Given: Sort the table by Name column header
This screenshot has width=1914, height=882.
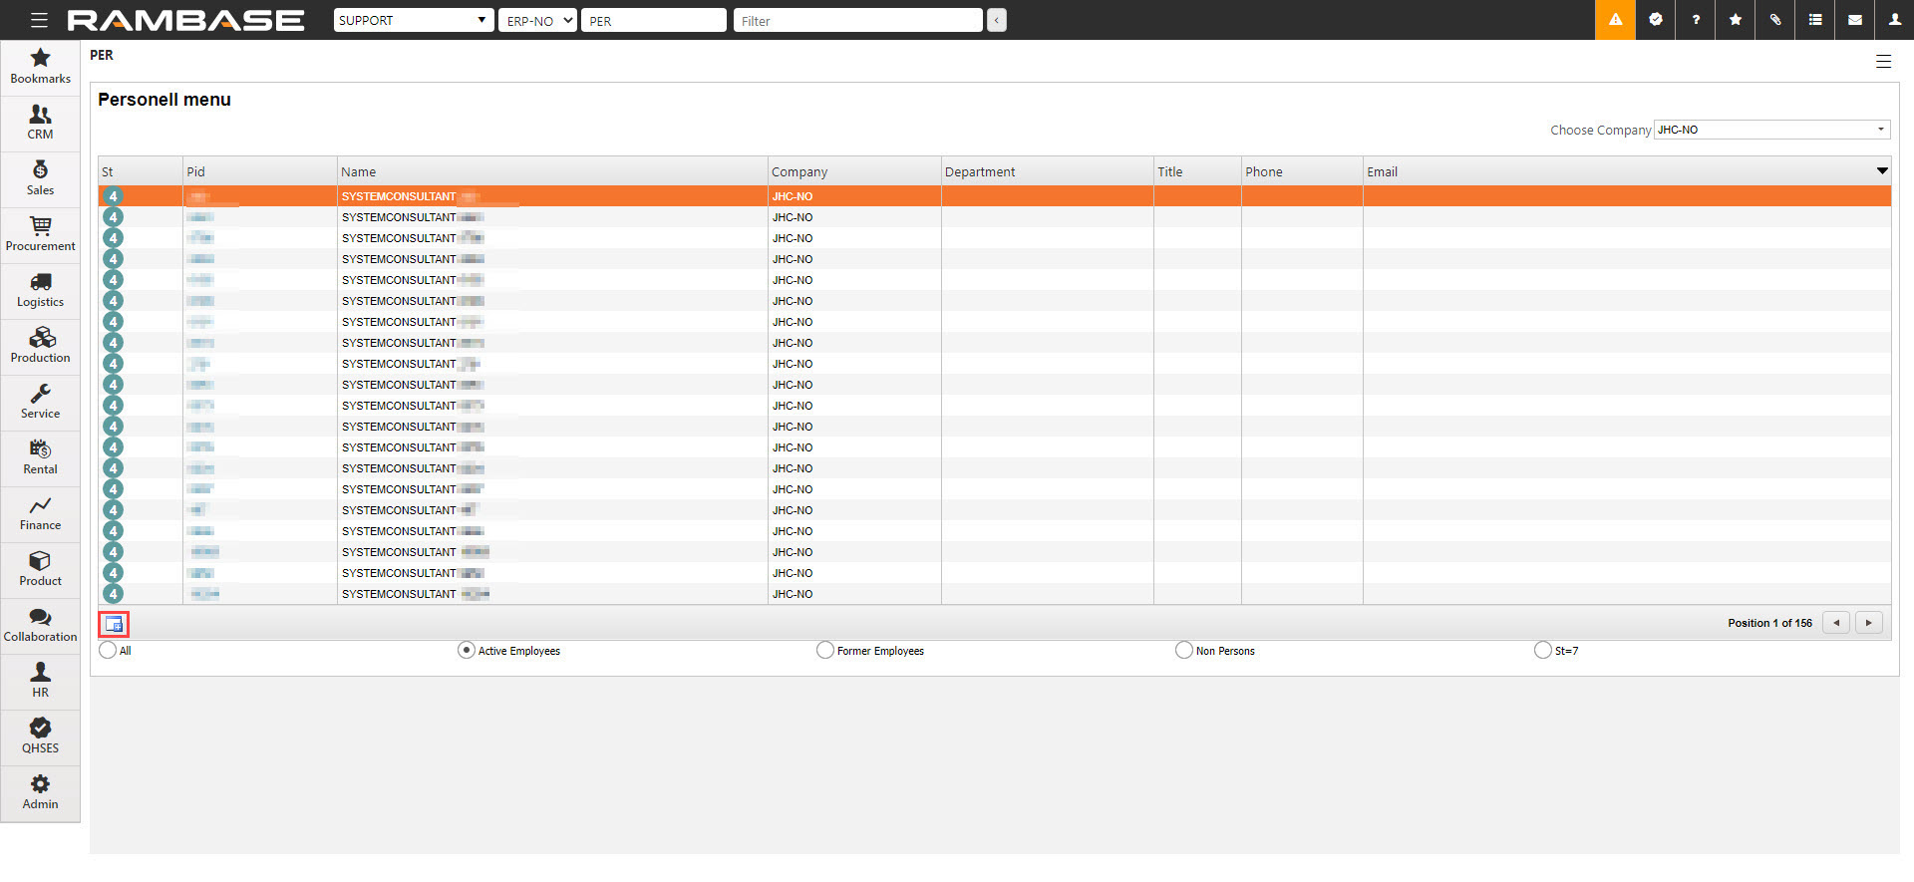Looking at the screenshot, I should (359, 171).
